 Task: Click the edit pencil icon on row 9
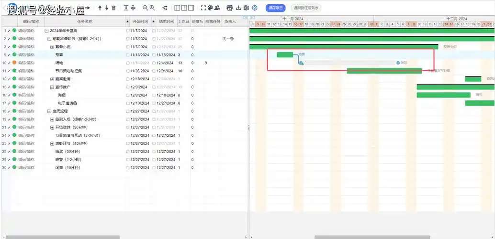pos(9,55)
